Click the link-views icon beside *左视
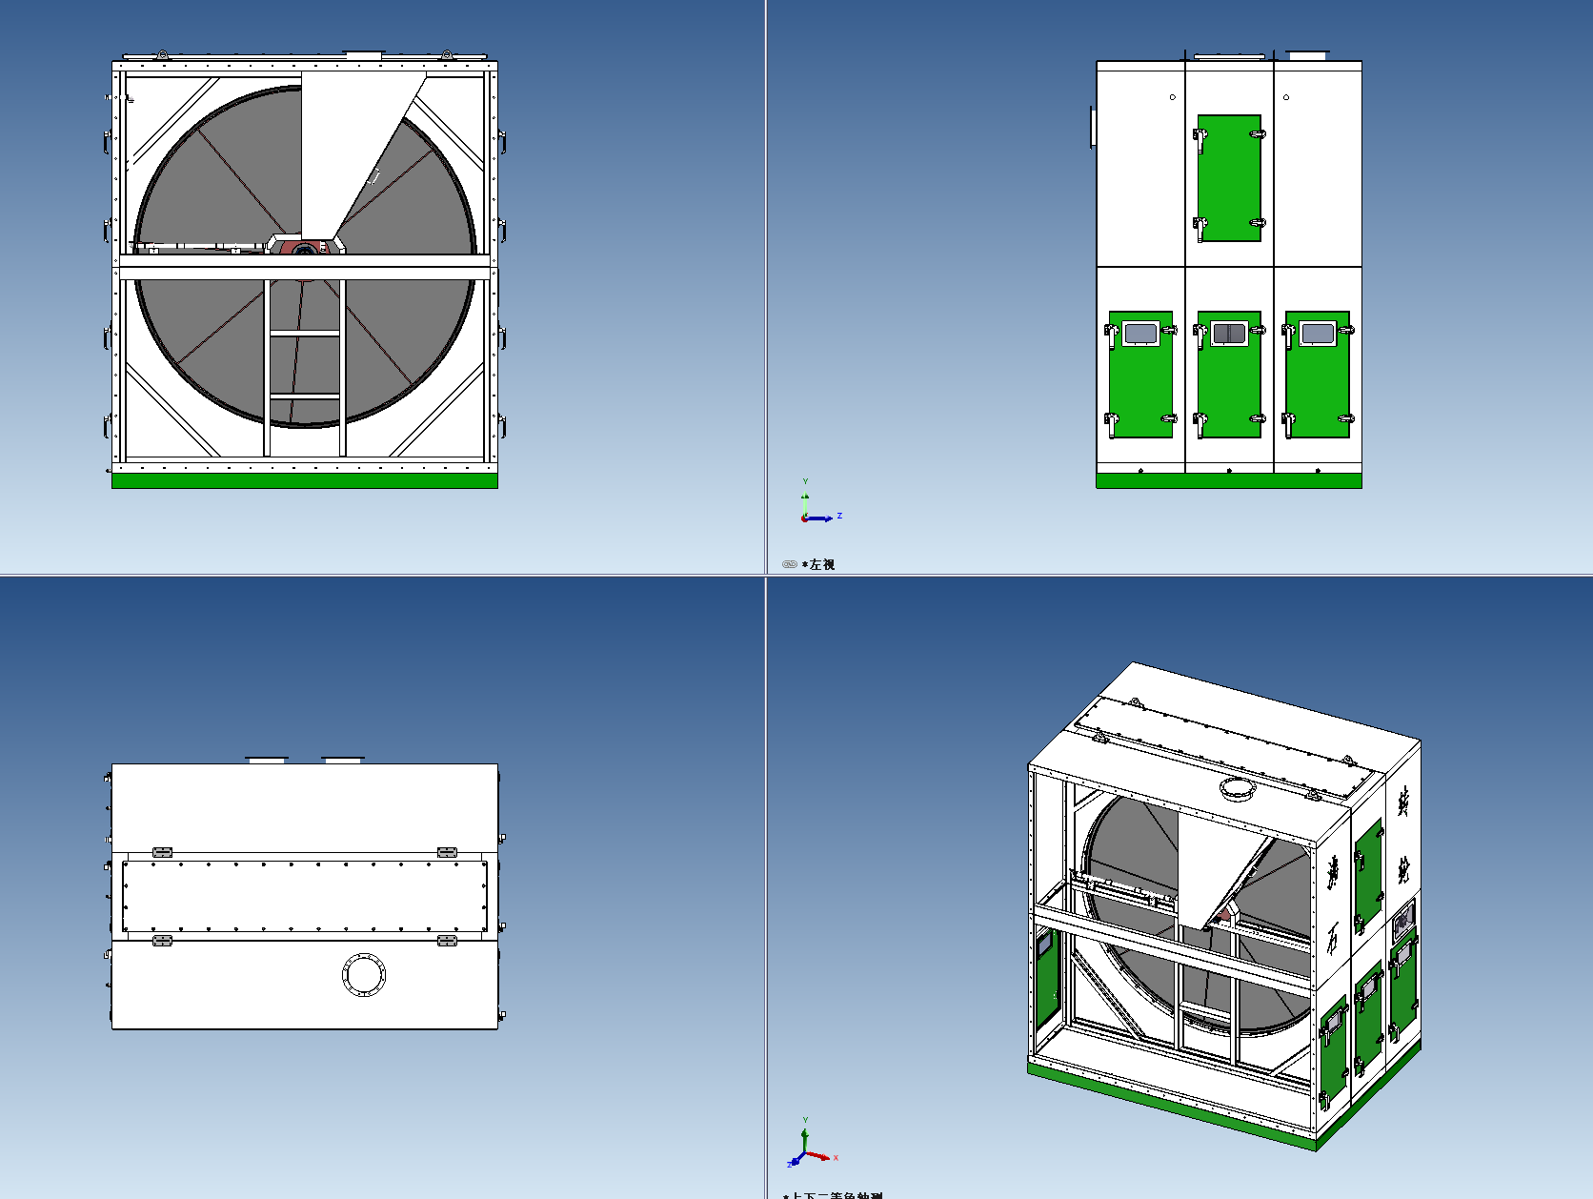This screenshot has width=1593, height=1199. (789, 564)
